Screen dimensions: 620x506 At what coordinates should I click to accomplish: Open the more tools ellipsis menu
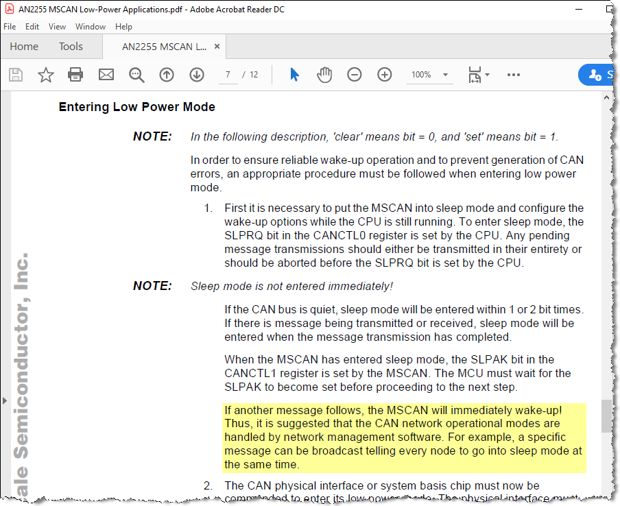pyautogui.click(x=513, y=75)
